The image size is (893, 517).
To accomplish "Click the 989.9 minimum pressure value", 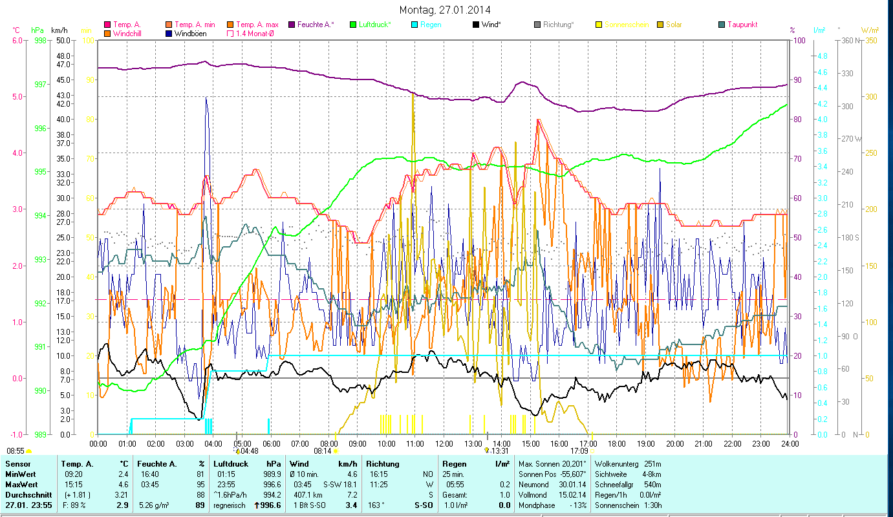I will 272,474.
